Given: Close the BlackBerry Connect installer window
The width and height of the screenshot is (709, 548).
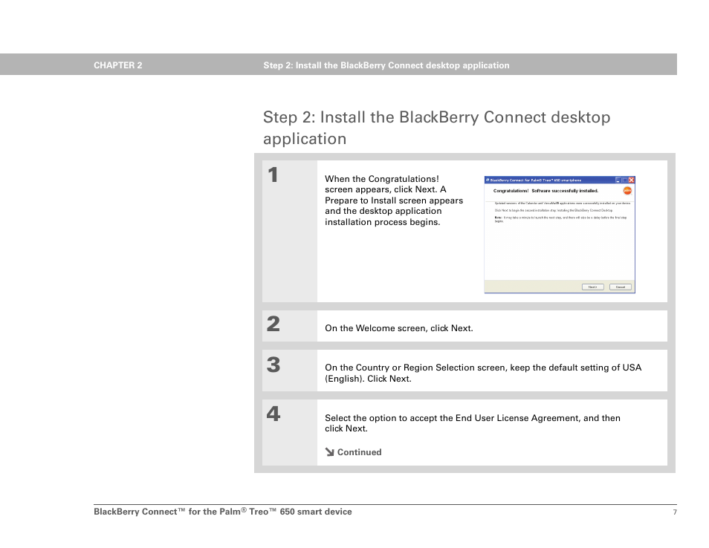Looking at the screenshot, I should coord(631,180).
